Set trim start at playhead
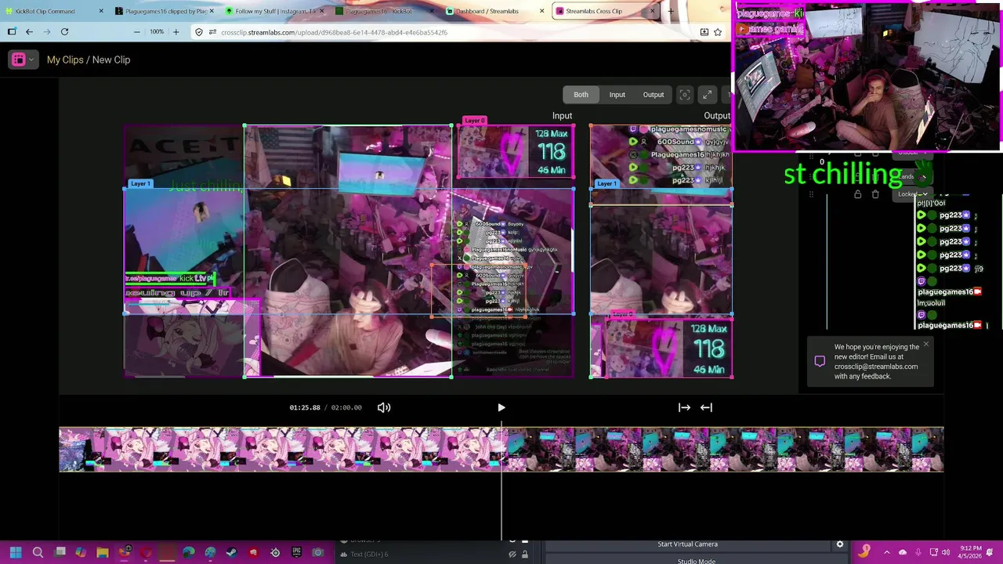The width and height of the screenshot is (1003, 564). click(684, 407)
